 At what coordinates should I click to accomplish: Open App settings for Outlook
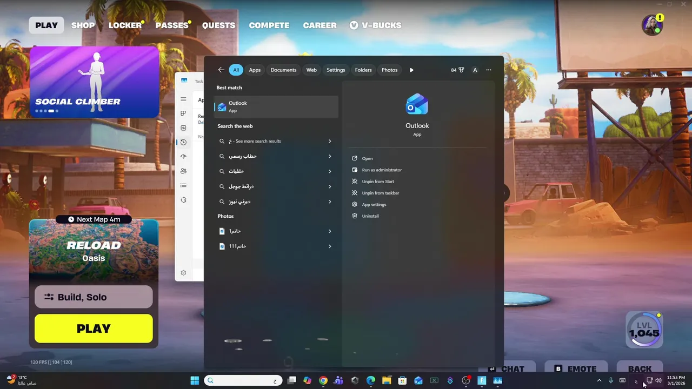(369, 204)
